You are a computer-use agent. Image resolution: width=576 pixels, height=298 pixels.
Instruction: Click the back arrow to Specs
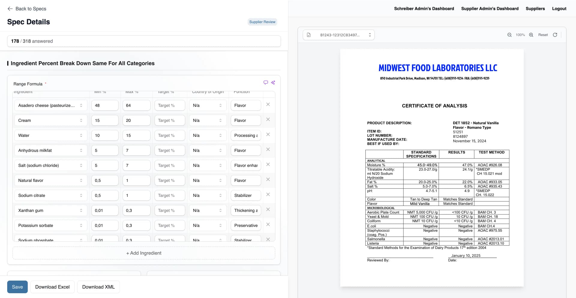click(x=10, y=9)
